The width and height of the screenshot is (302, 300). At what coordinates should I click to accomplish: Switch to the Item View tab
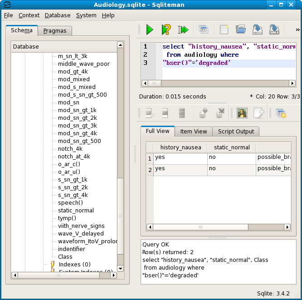pyautogui.click(x=194, y=131)
